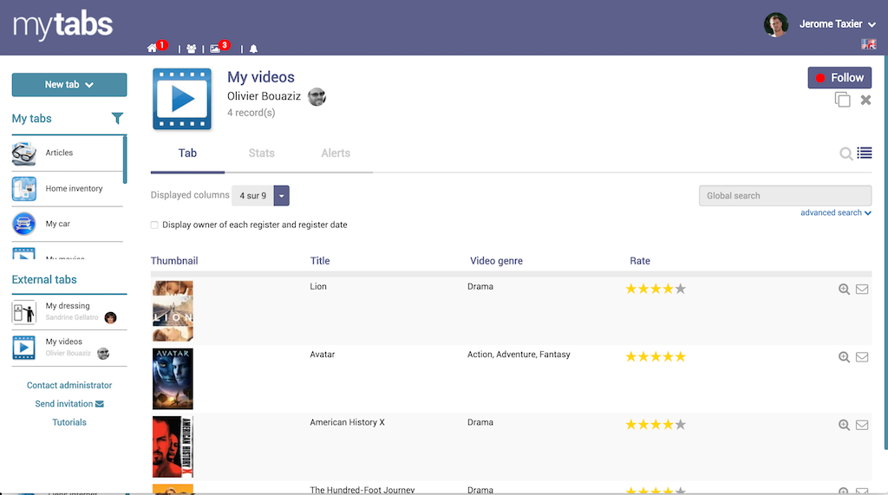This screenshot has width=888, height=495.
Task: Click the Send invitation link
Action: (x=69, y=404)
